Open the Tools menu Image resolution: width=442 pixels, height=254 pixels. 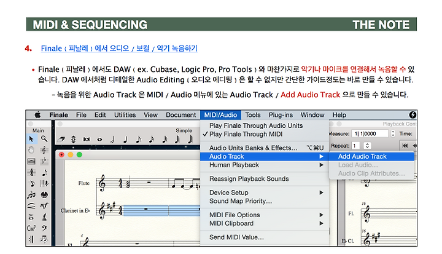pos(253,115)
